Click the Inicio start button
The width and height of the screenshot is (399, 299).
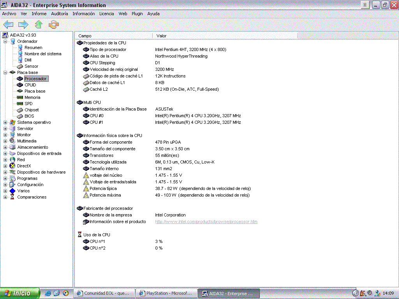20,293
